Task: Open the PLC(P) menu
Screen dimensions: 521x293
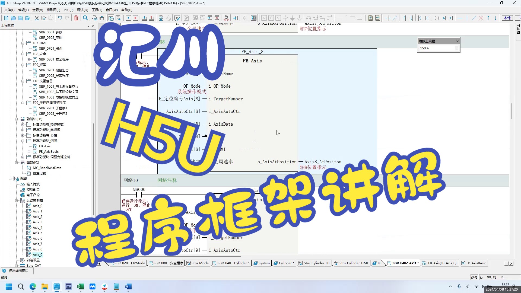Action: click(68, 10)
